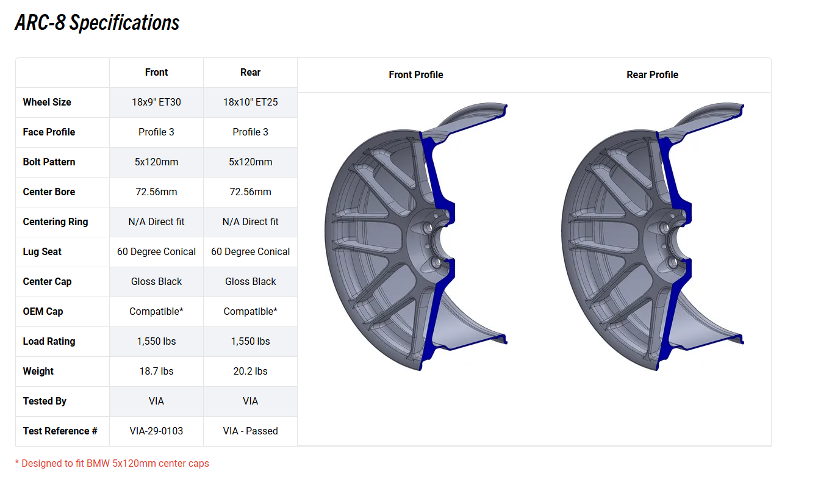Click the Tested By row label

coord(45,401)
